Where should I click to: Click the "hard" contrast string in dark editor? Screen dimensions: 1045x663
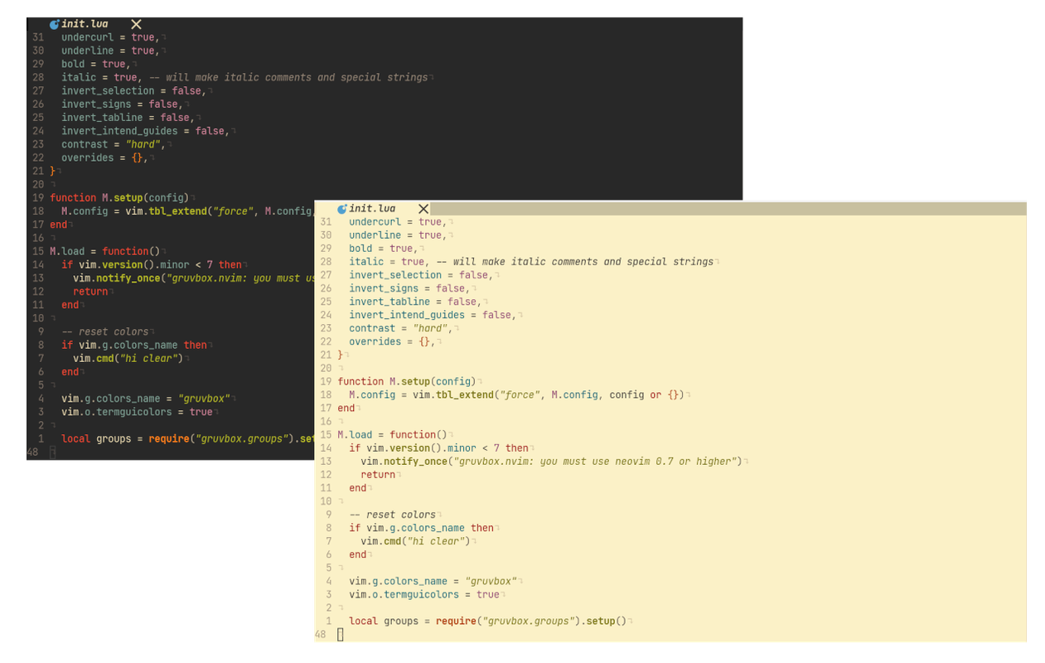143,143
